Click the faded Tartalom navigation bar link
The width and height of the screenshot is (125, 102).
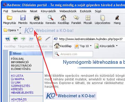coord(42,46)
